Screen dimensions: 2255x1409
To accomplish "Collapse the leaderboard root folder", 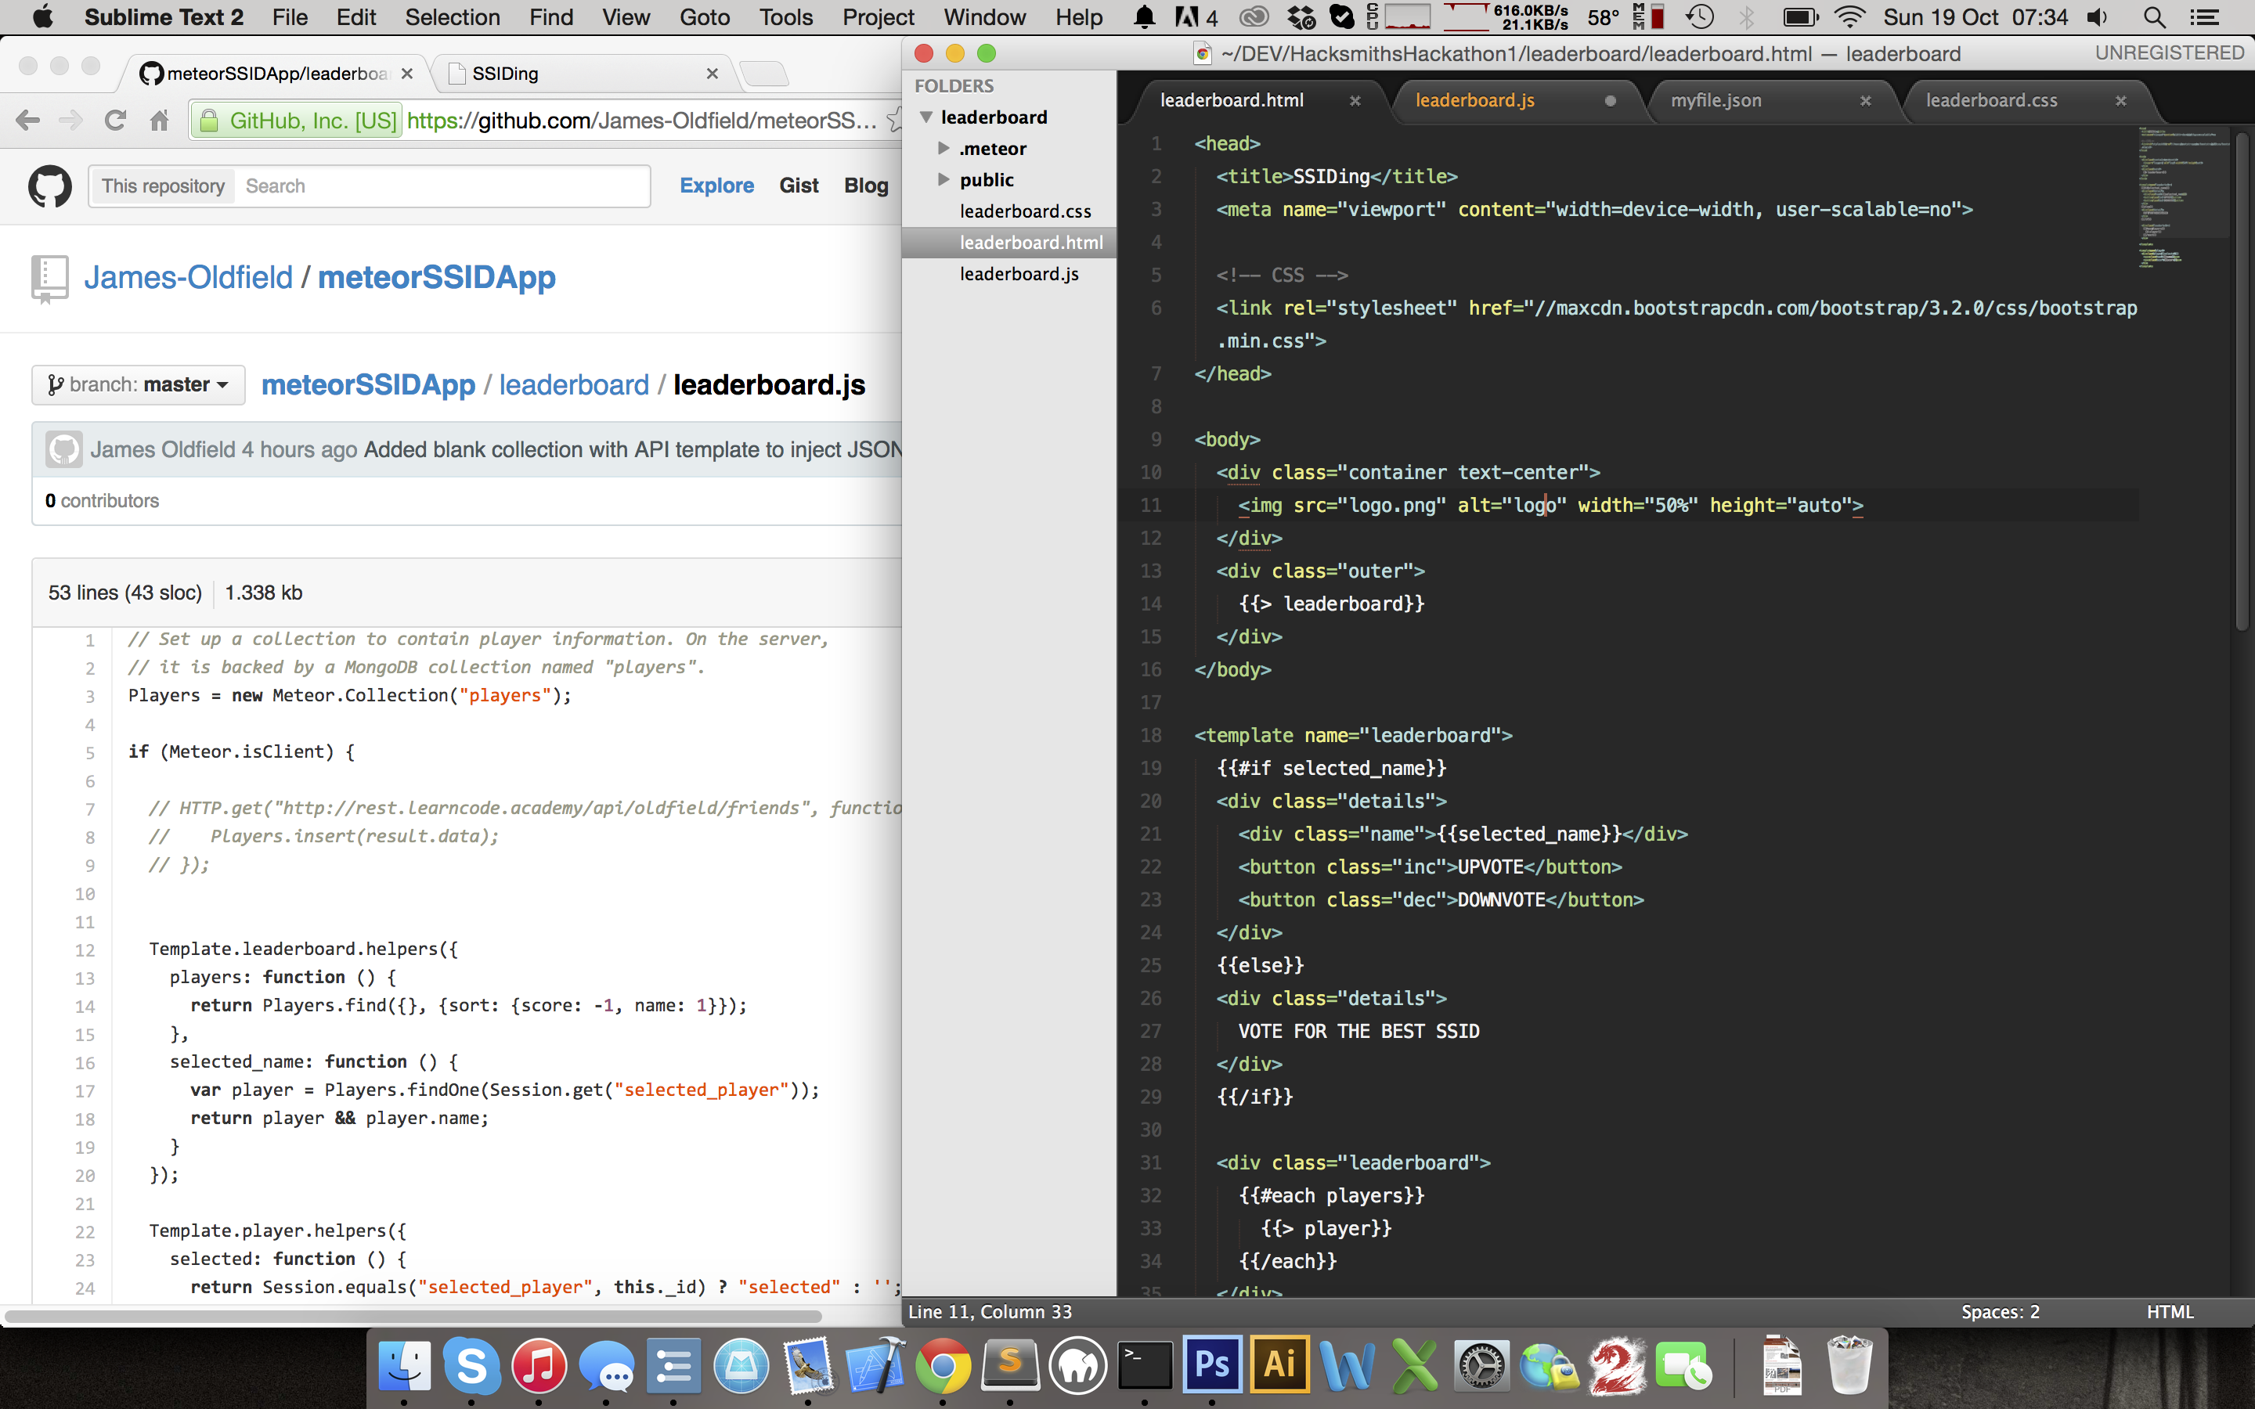I will (926, 117).
